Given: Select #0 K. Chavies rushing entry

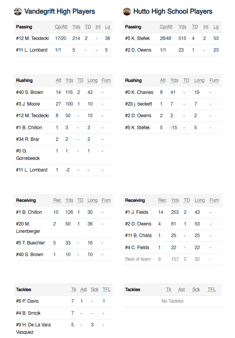Looking at the screenshot, I should point(139,92).
